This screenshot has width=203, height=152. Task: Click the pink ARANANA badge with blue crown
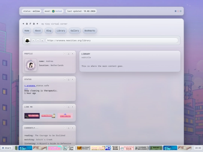click(65, 116)
